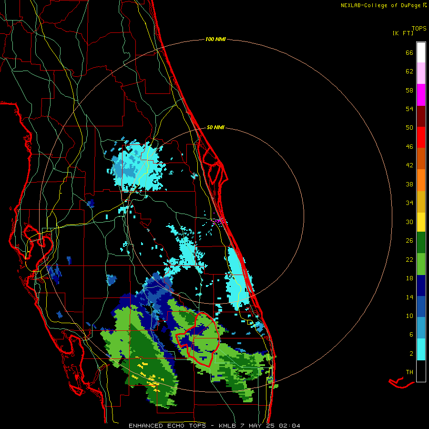Viewport: 429px width, 429px height.
Task: Click the legend value '54'
Action: click(409, 109)
